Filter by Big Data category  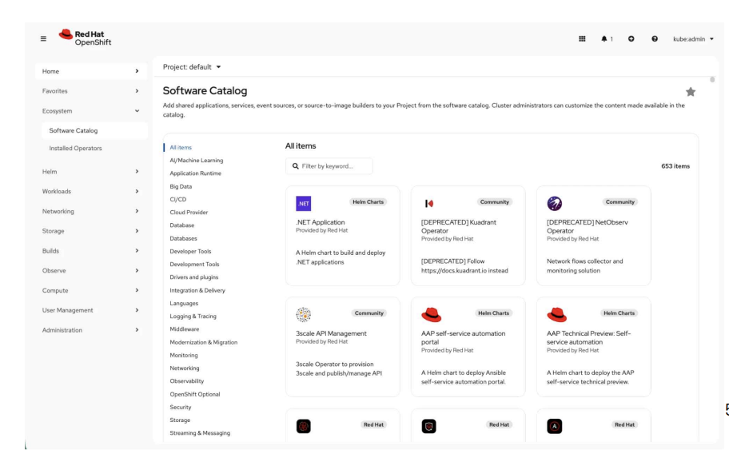click(x=181, y=186)
